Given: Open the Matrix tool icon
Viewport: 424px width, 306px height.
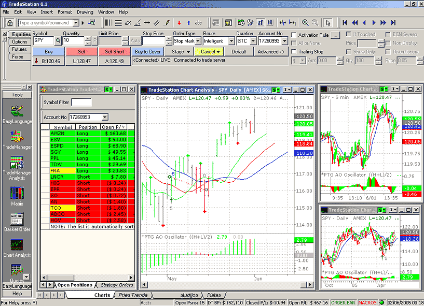Looking at the screenshot, I should 17,196.
